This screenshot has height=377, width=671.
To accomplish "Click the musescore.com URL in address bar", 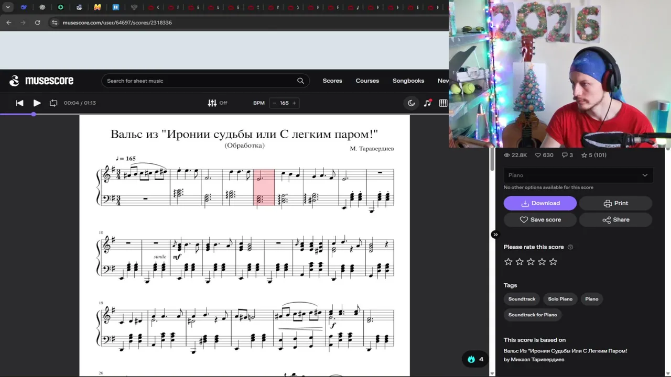I will (117, 23).
